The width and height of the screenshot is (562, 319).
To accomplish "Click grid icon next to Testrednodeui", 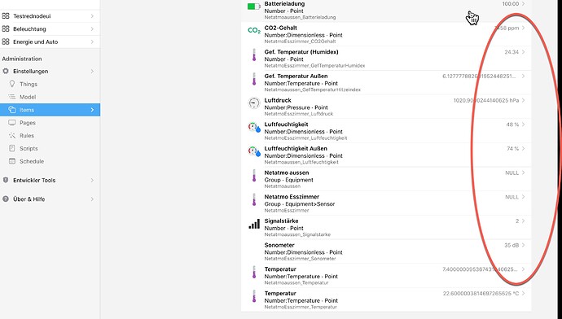I will point(6,15).
